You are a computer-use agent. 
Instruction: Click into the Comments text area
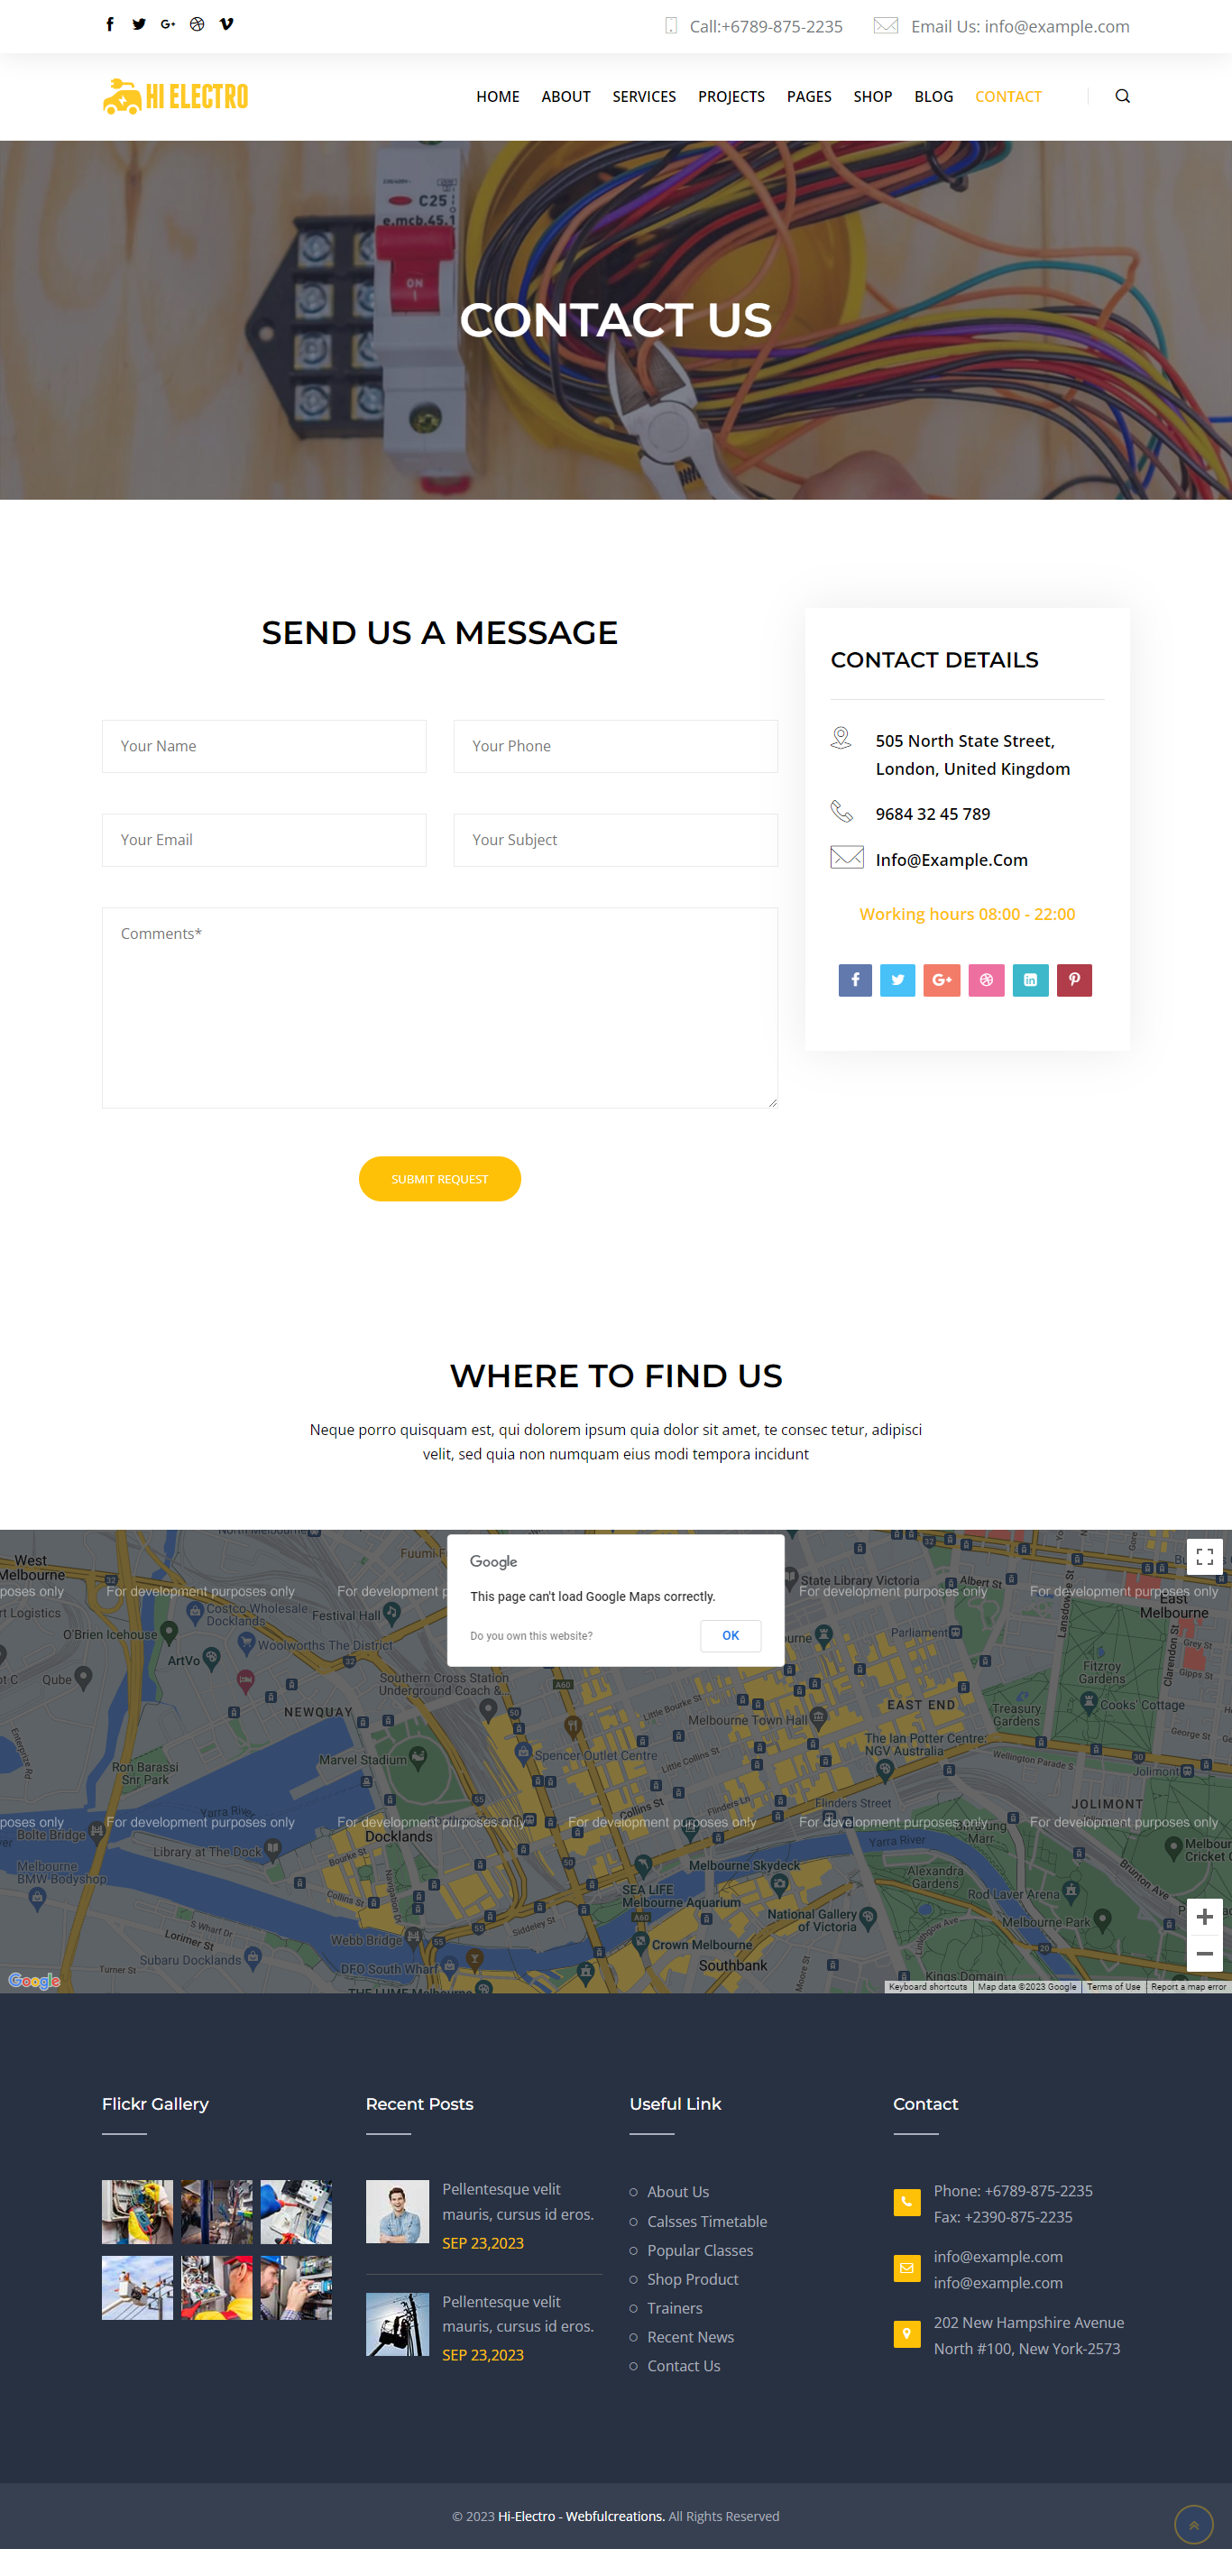point(439,1008)
